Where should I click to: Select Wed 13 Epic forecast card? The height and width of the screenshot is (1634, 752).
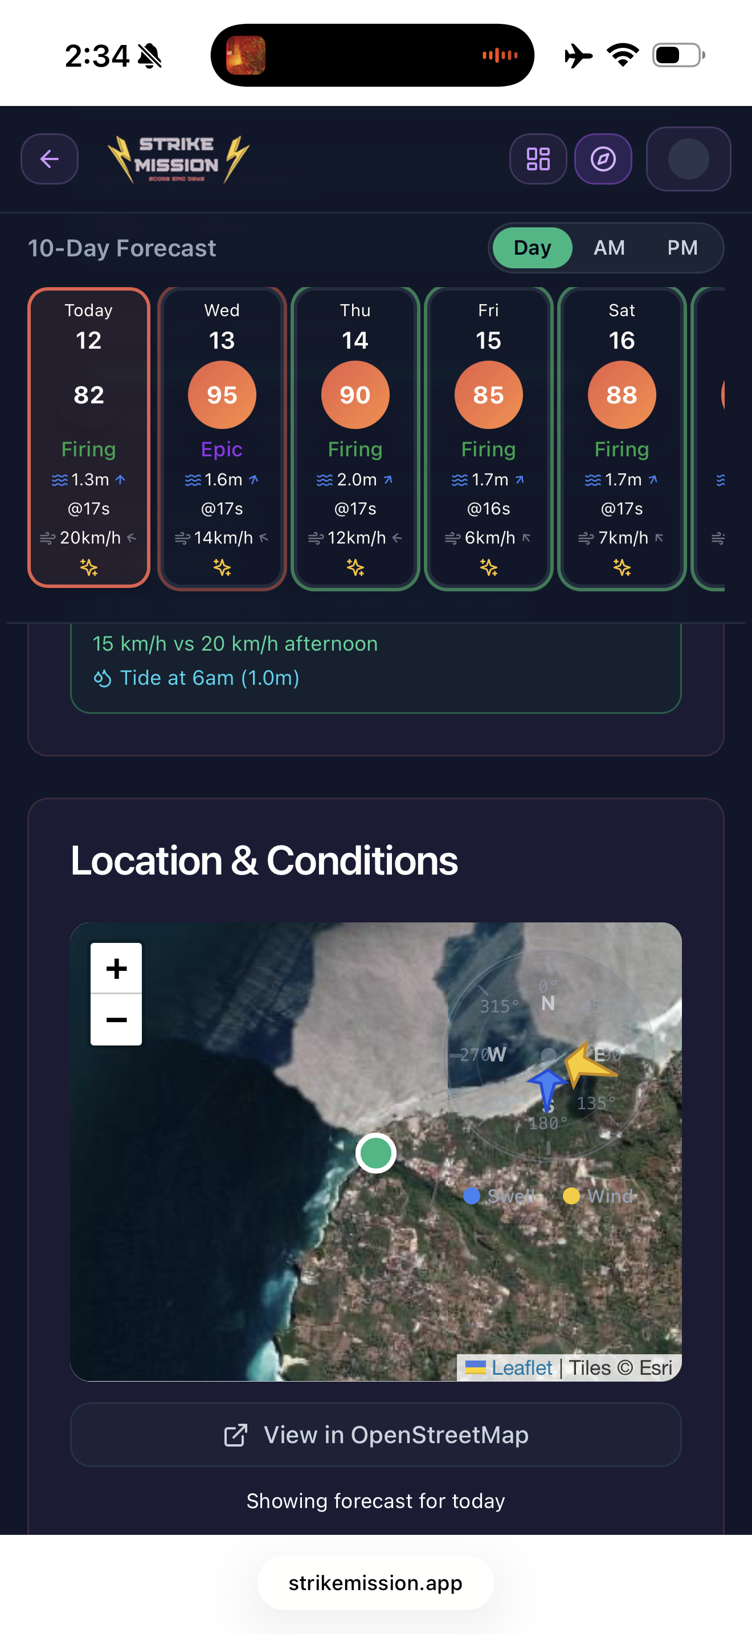point(222,438)
